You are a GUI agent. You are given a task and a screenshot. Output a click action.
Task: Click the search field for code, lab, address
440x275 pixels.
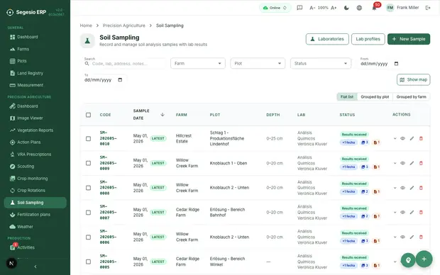click(123, 64)
